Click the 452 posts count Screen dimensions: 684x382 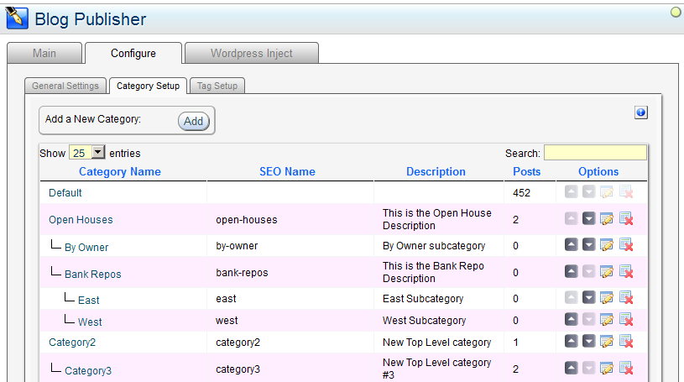coord(522,193)
